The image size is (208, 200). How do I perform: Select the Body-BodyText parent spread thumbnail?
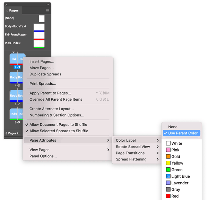(x=39, y=27)
